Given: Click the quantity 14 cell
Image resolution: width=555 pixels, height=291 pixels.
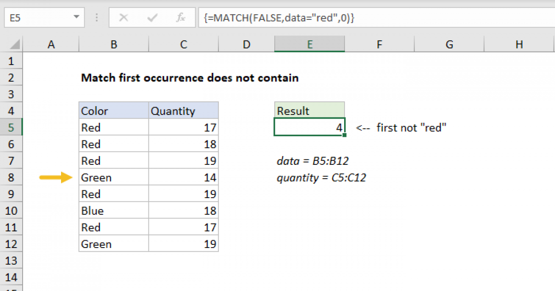Looking at the screenshot, I should (x=184, y=178).
